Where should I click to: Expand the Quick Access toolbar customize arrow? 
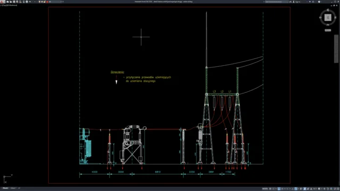point(63,2)
